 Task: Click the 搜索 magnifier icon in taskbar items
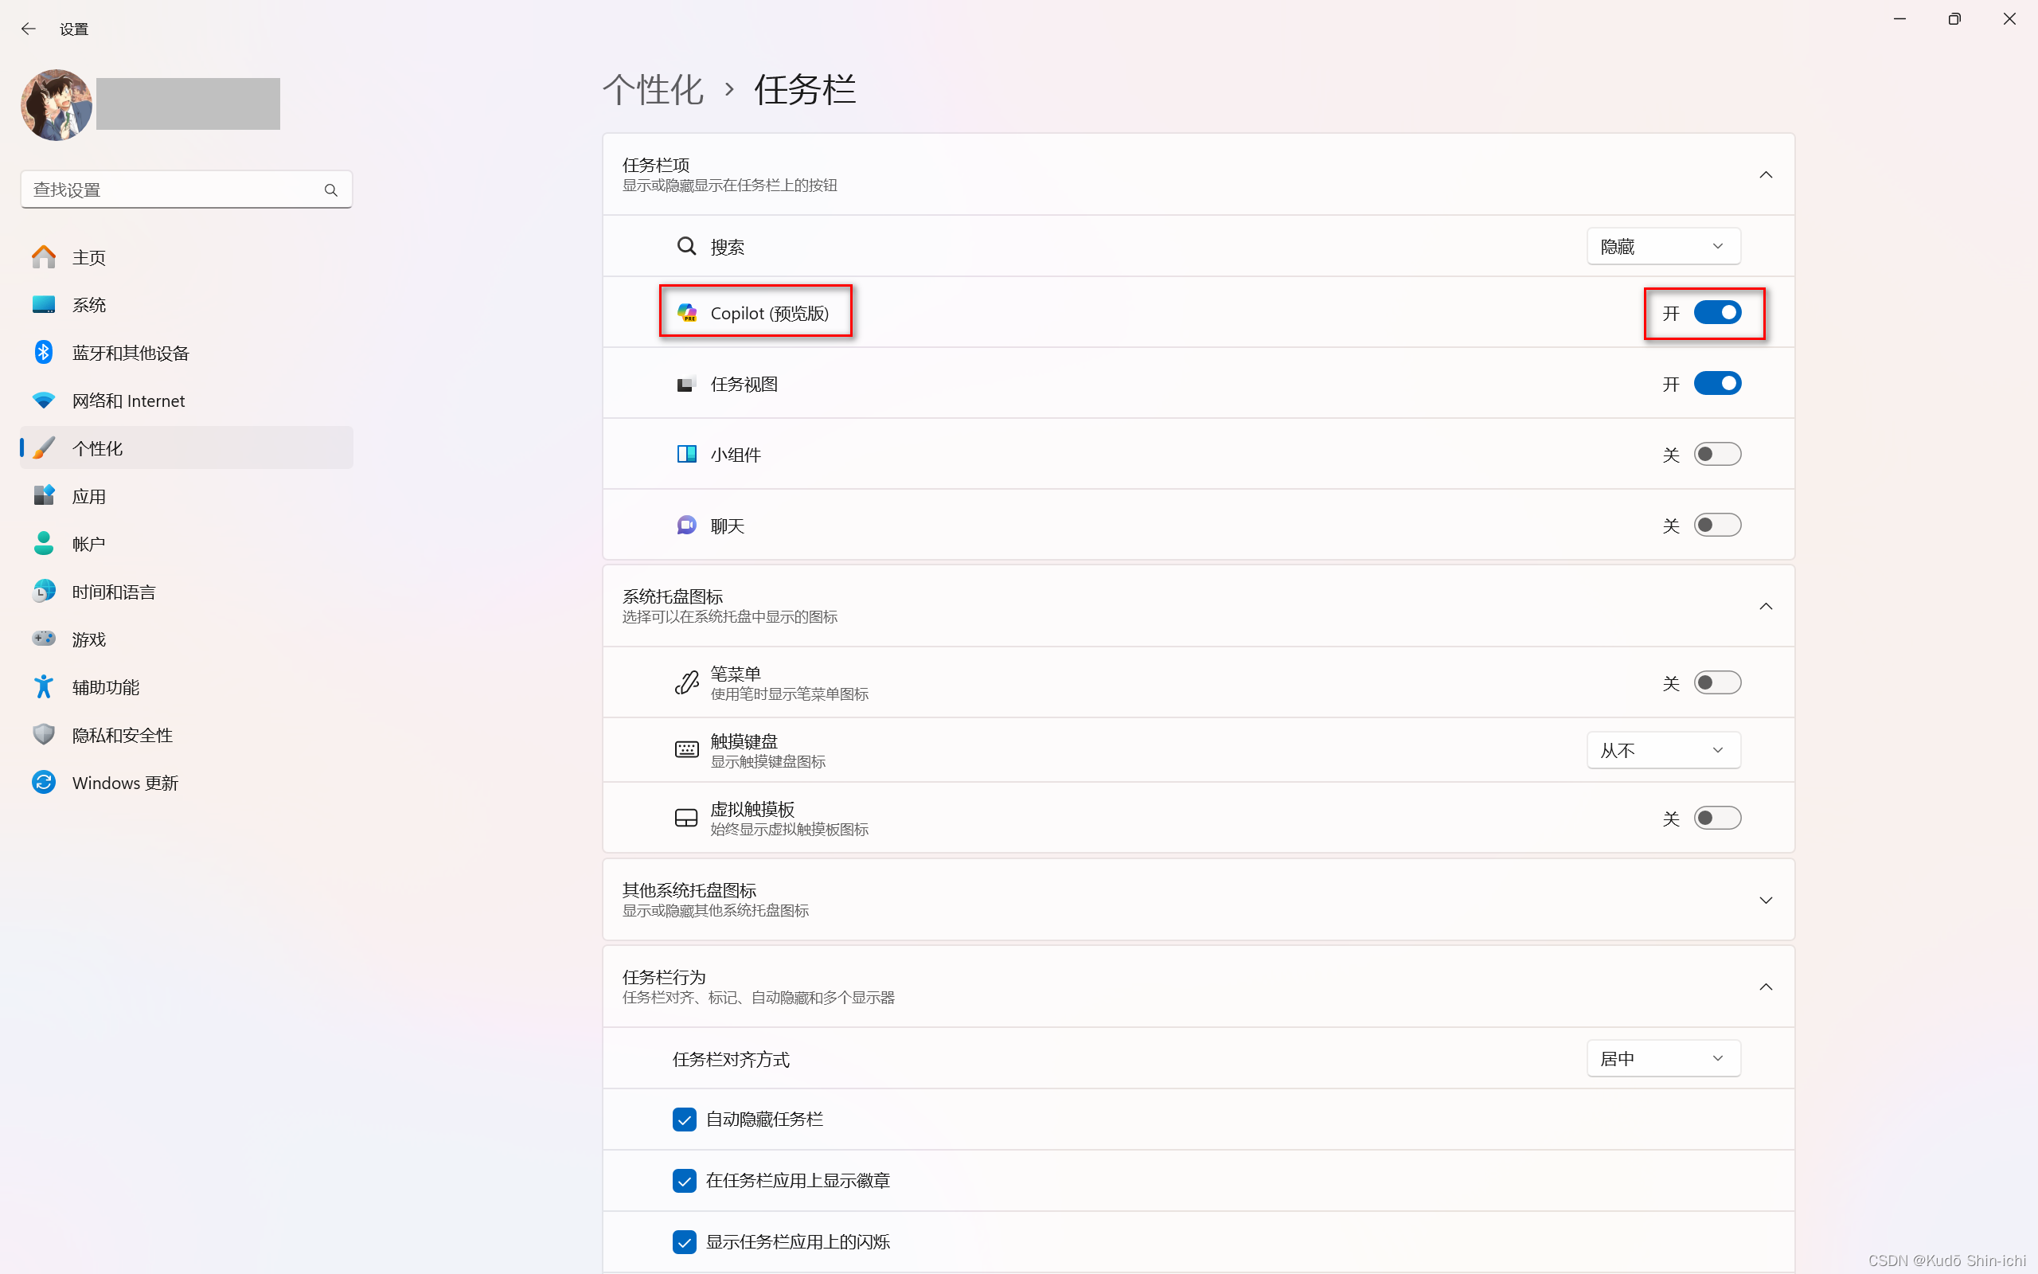pyautogui.click(x=686, y=246)
